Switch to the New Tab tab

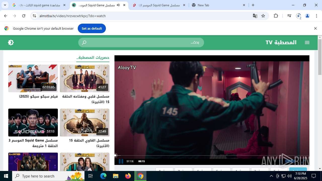[x=218, y=5]
